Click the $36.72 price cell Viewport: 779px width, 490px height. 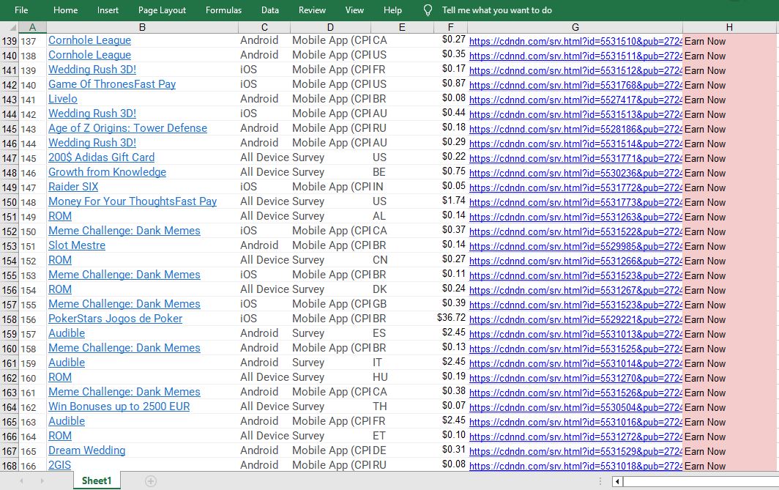pos(451,319)
